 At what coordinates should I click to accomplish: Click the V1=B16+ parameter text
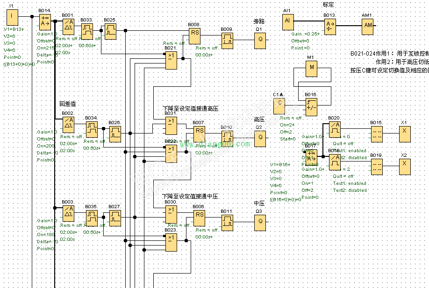[280, 164]
